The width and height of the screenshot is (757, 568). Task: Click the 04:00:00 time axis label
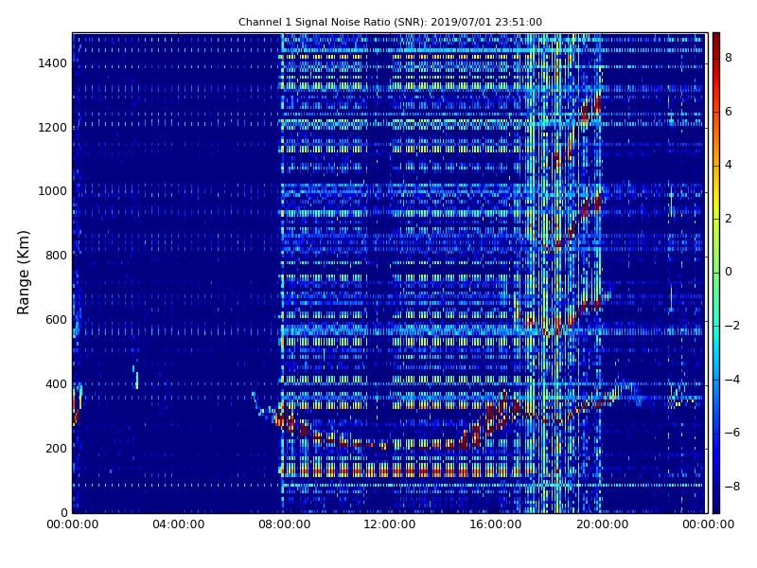[x=179, y=524]
